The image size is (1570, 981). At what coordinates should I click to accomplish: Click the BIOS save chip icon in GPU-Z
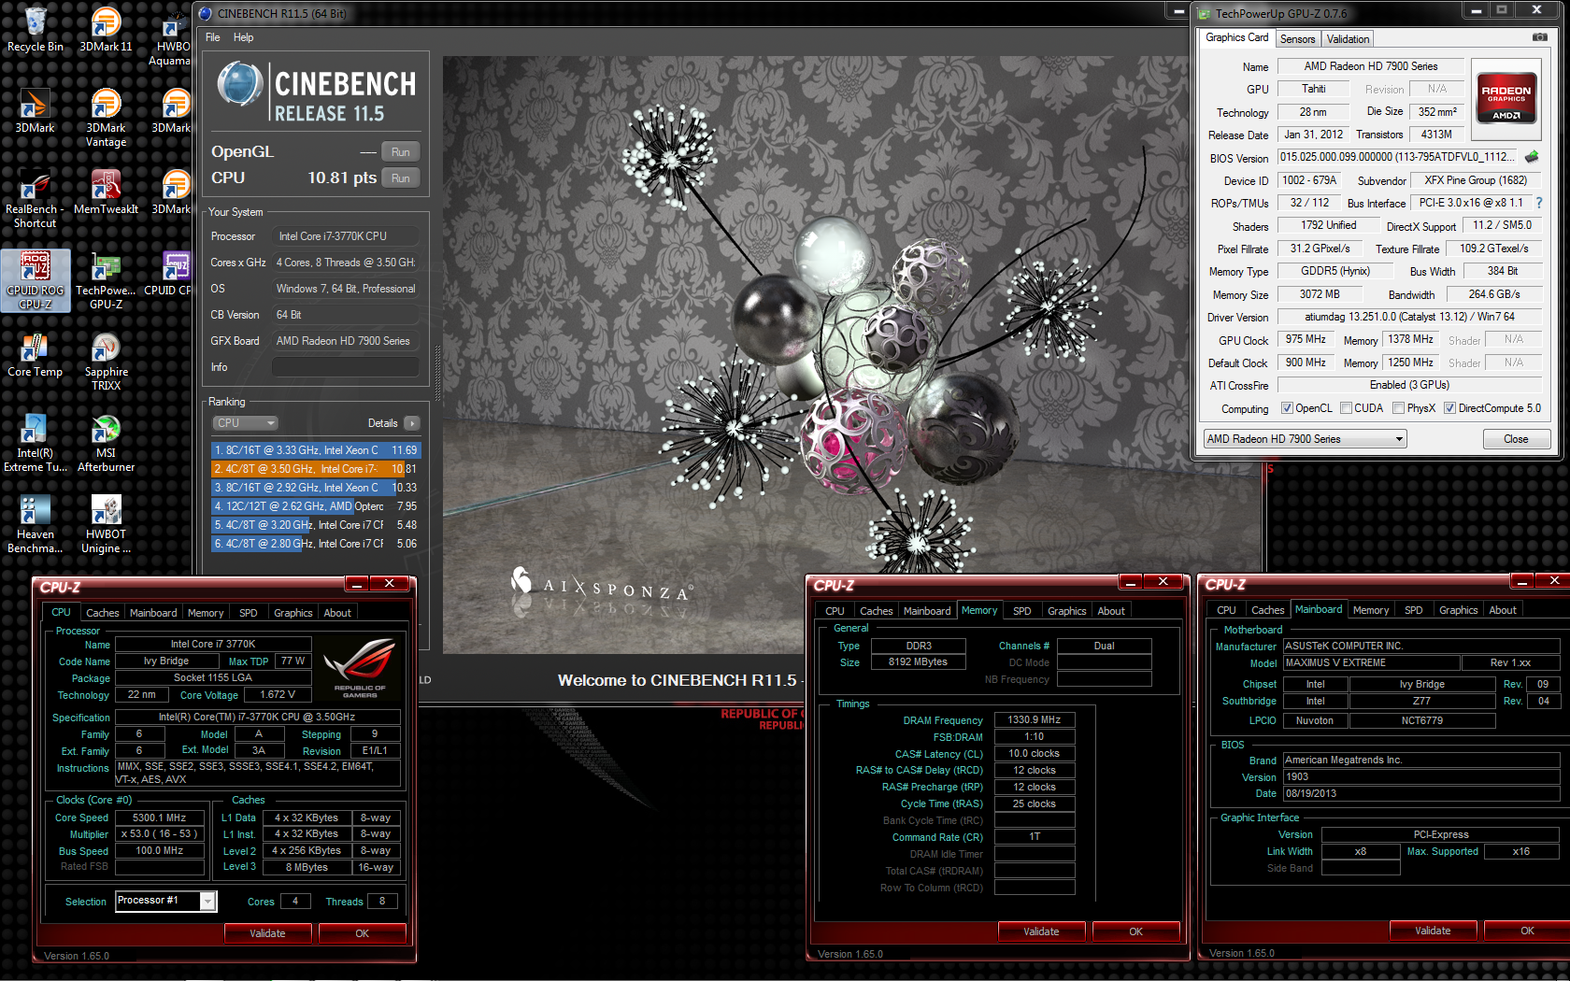(x=1532, y=157)
